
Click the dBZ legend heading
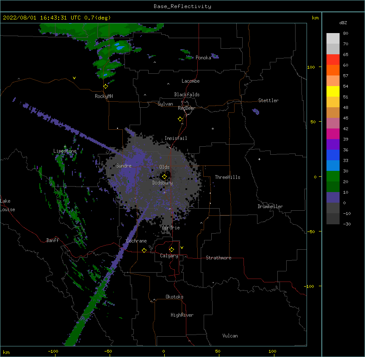click(343, 22)
